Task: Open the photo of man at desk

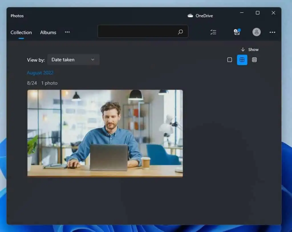Action: (x=105, y=133)
